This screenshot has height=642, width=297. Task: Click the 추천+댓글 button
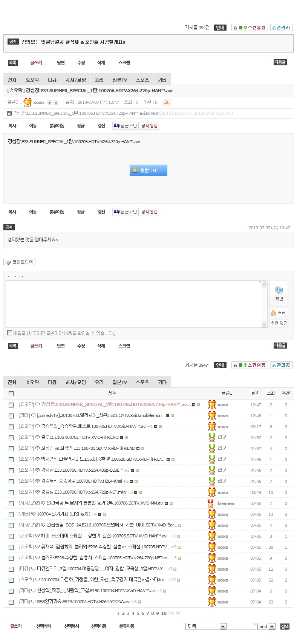click(x=279, y=323)
